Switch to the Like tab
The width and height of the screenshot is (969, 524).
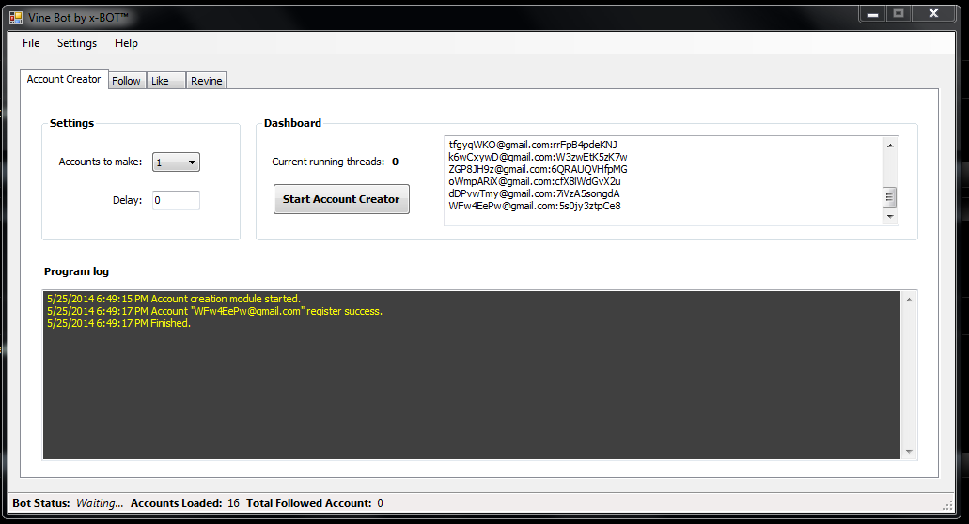tap(165, 81)
